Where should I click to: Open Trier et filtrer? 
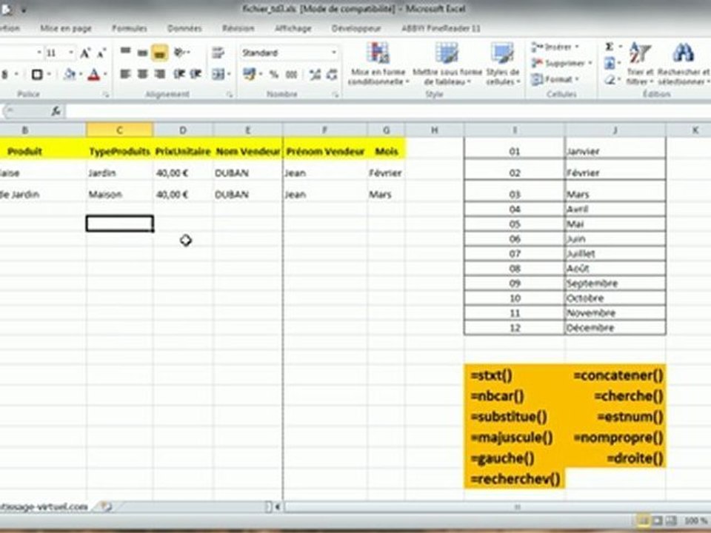click(x=639, y=64)
